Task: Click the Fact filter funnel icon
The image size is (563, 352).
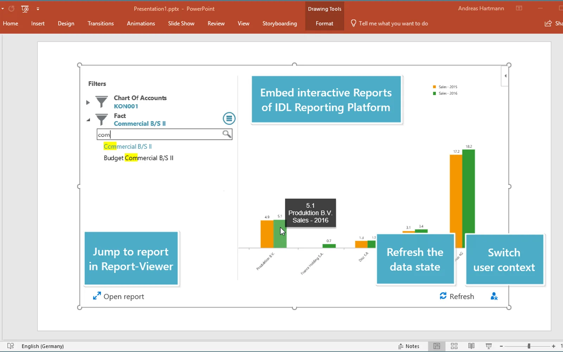Action: tap(102, 120)
